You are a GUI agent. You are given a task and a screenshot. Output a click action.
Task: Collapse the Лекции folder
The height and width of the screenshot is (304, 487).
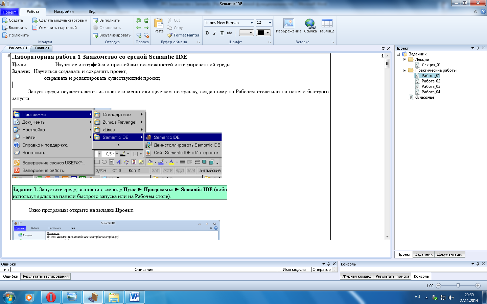pos(404,59)
